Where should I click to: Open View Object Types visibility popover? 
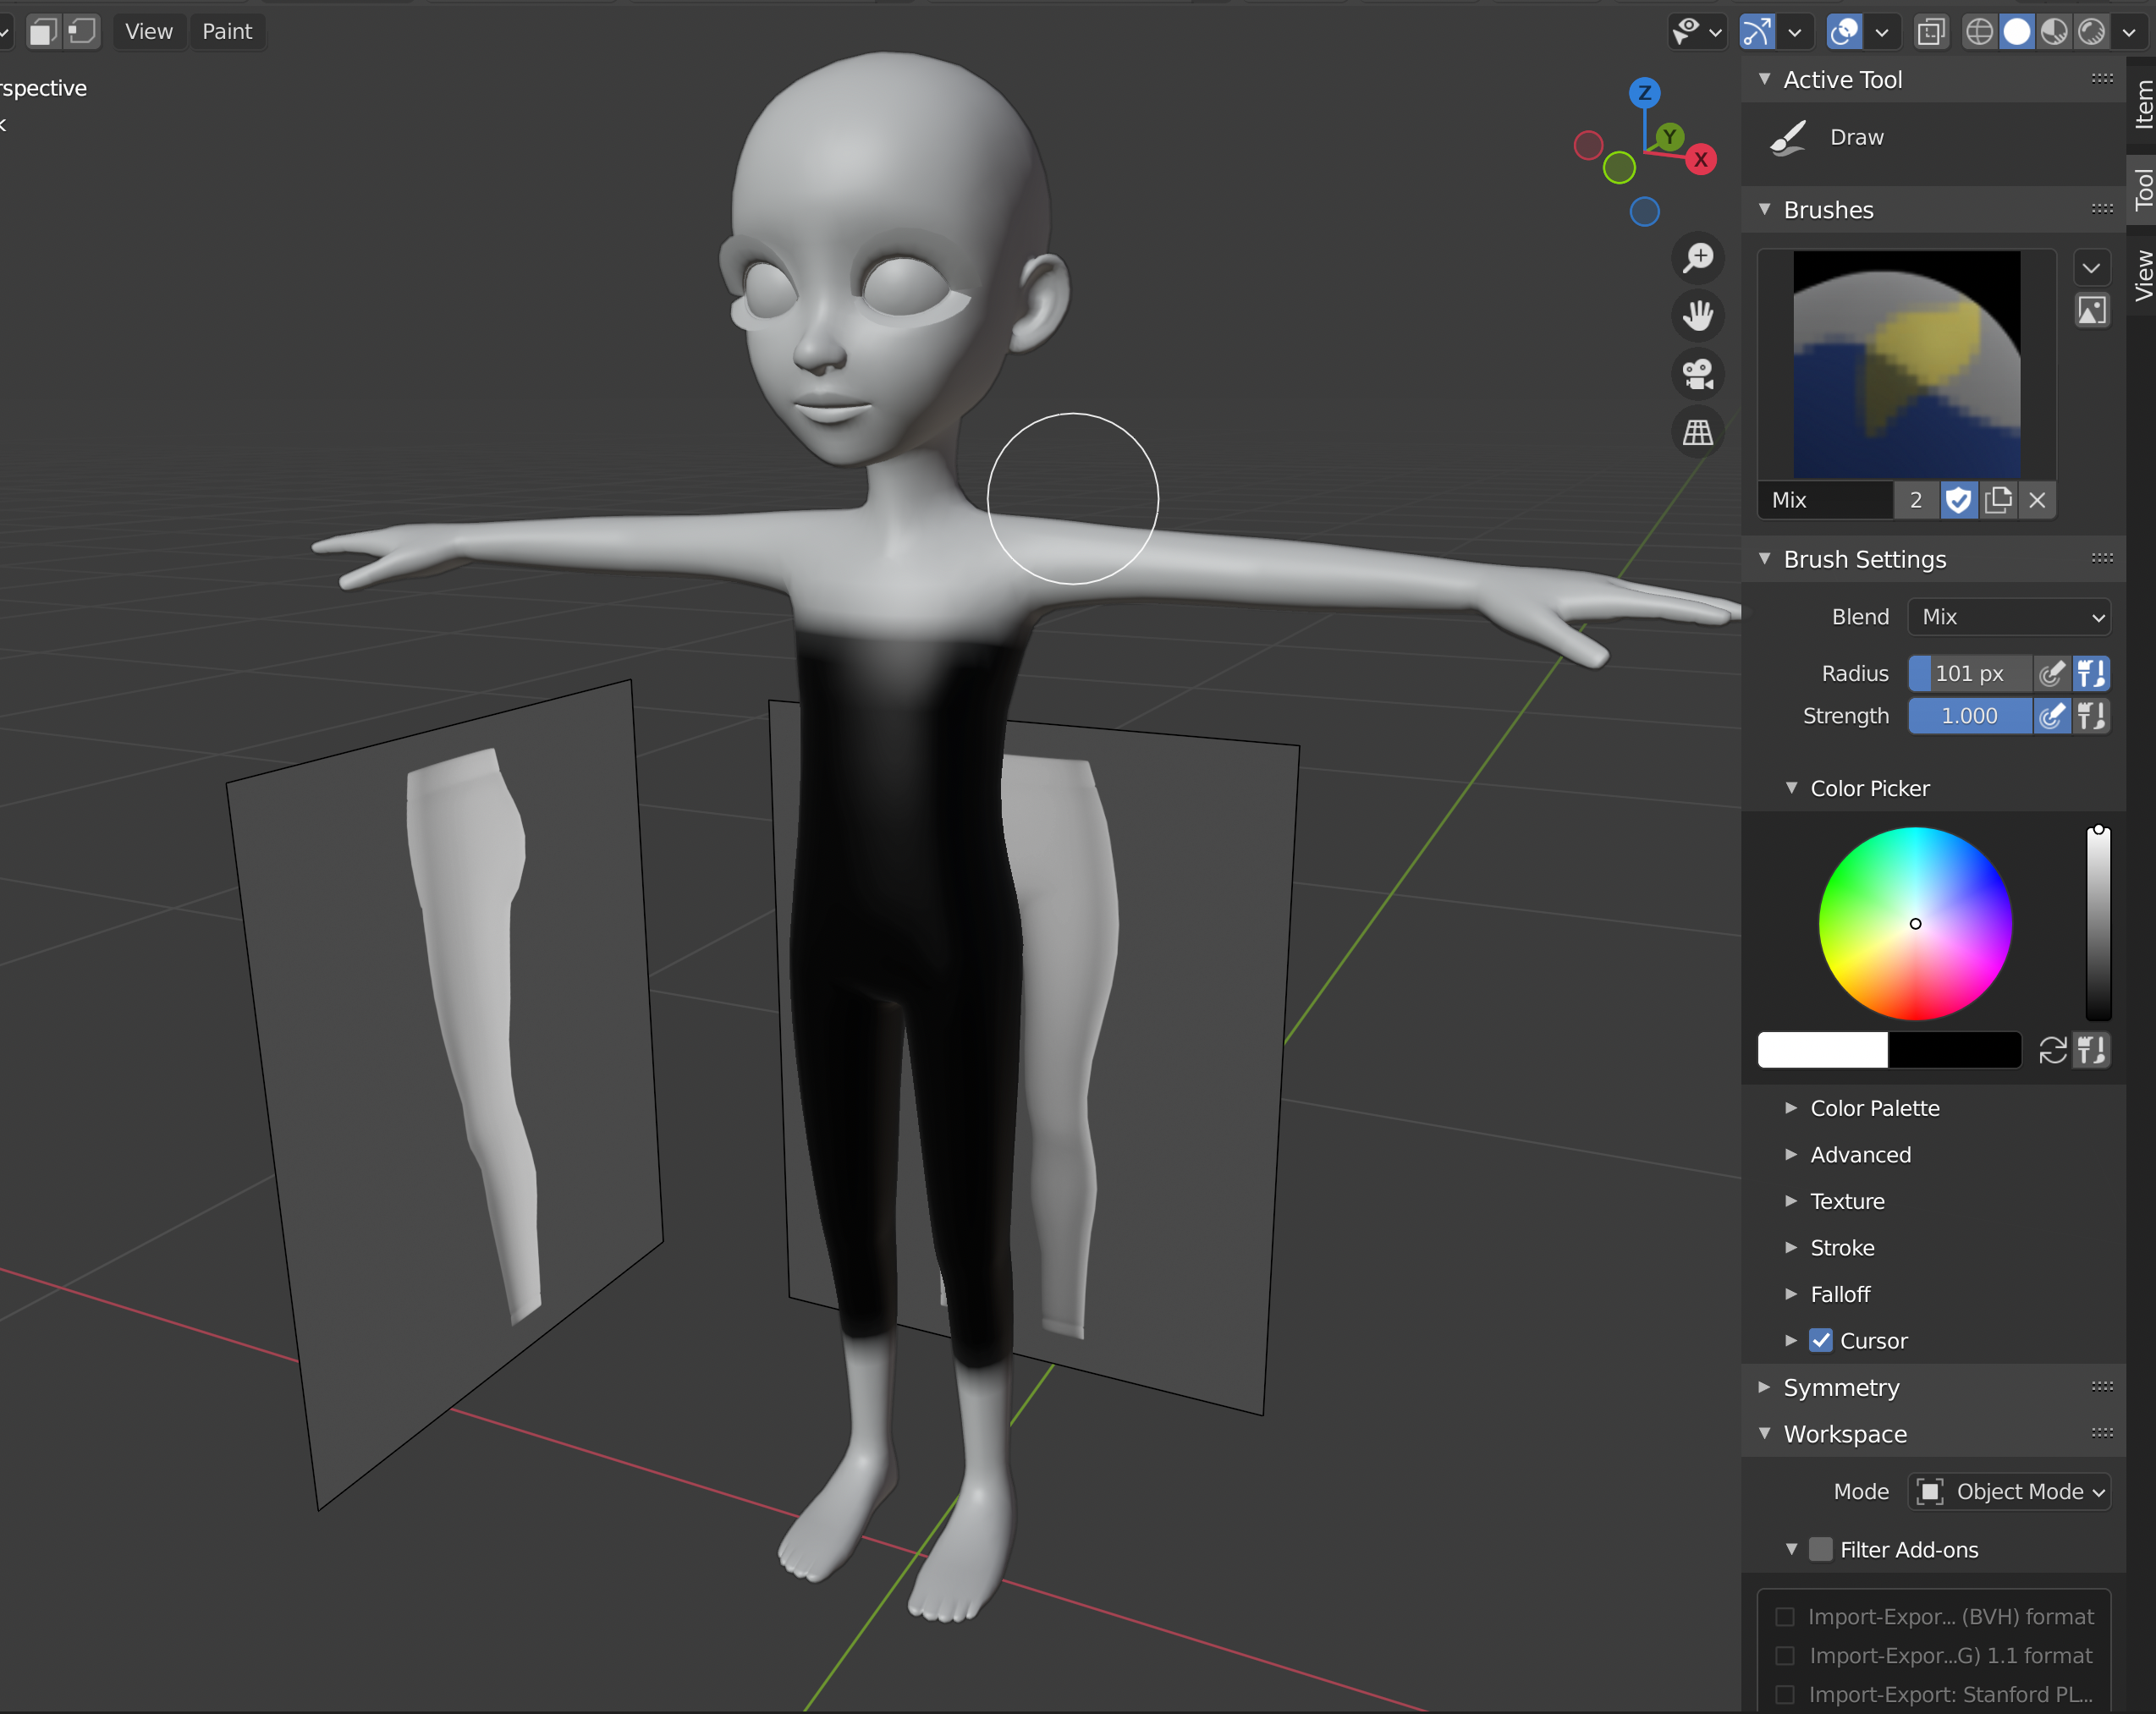pyautogui.click(x=1697, y=32)
